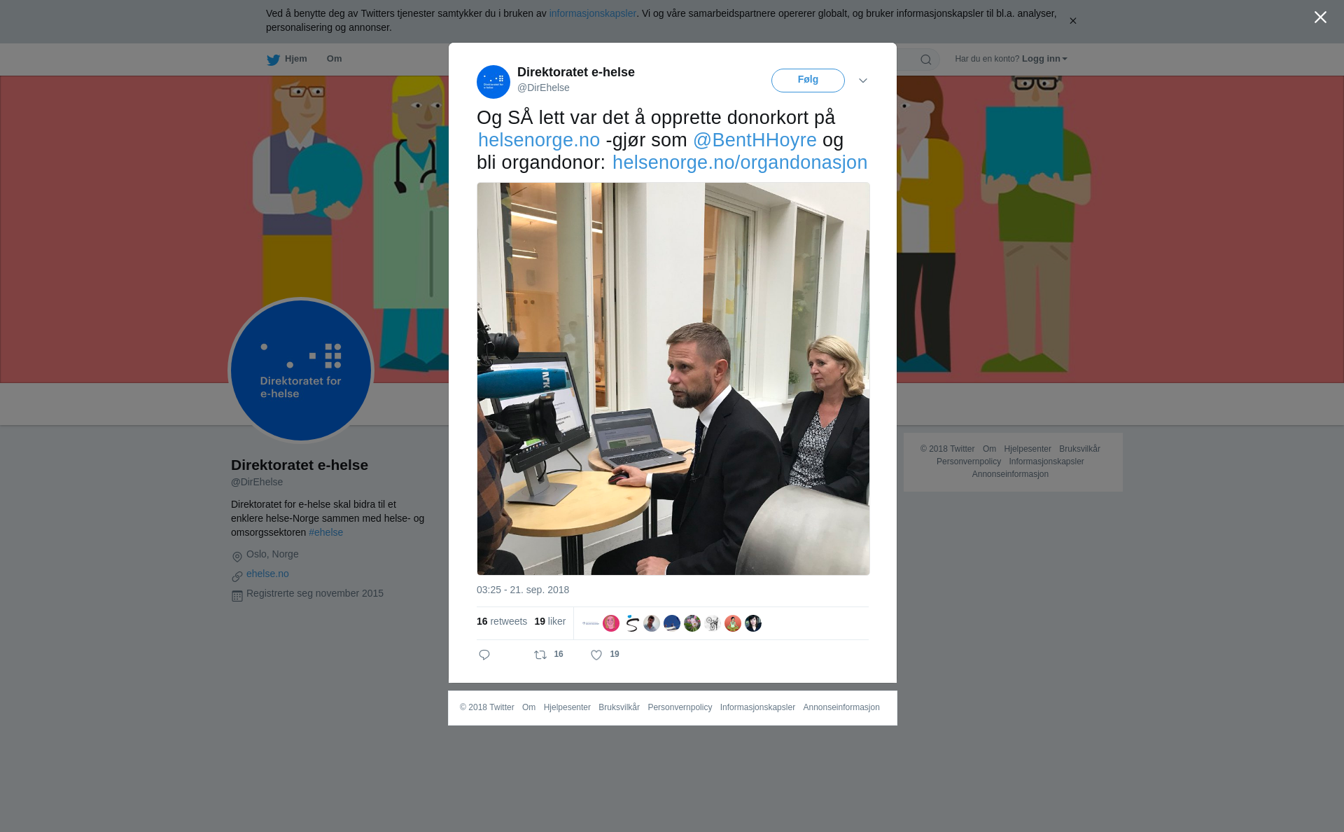Screen dimensions: 1344x832
Task: Retweet using the retweet arrows icon
Action: point(540,655)
